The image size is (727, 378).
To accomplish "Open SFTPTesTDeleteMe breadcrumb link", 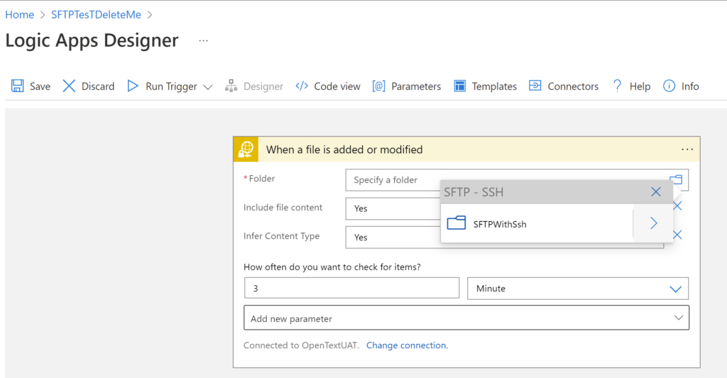I will click(96, 15).
